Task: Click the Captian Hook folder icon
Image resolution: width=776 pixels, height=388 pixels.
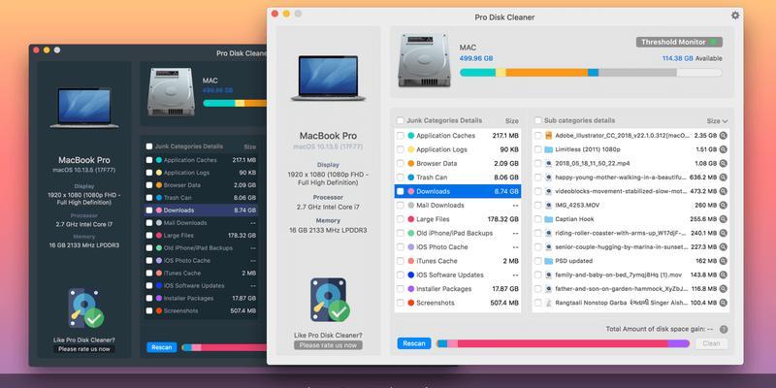Action: pos(548,219)
